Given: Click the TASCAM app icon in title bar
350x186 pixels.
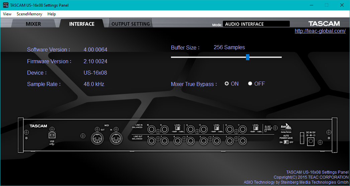Looking at the screenshot, I should point(6,5).
